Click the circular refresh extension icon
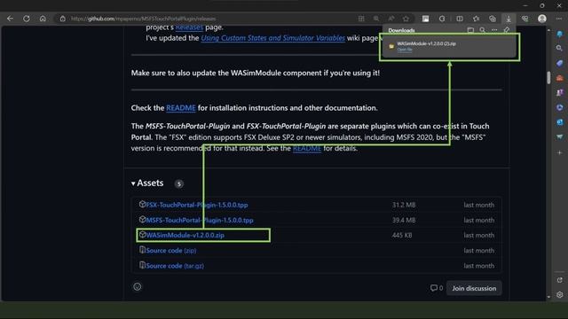 point(442,19)
